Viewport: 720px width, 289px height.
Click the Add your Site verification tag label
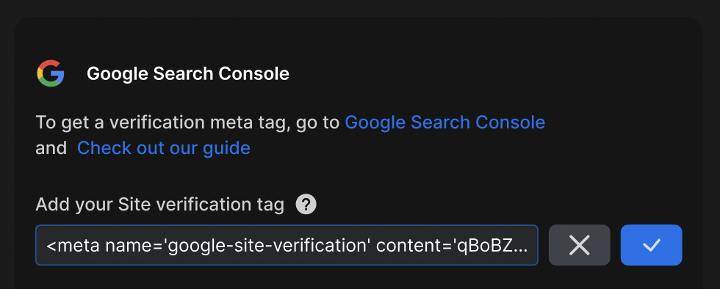(160, 205)
